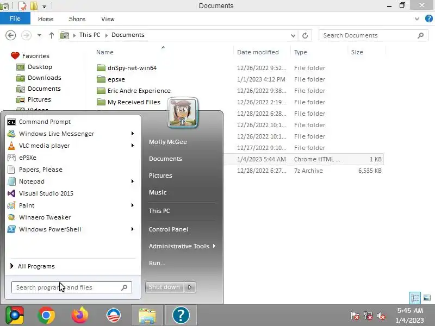Expand Paint jump list arrow
435x326 pixels.
(133, 205)
